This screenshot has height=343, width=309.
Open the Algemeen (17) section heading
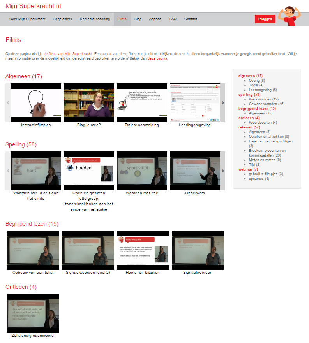[24, 76]
